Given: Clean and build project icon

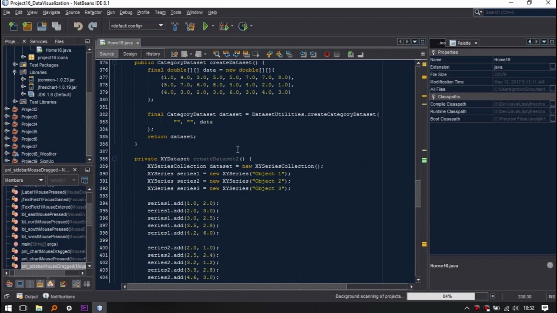Looking at the screenshot, I should (190, 26).
